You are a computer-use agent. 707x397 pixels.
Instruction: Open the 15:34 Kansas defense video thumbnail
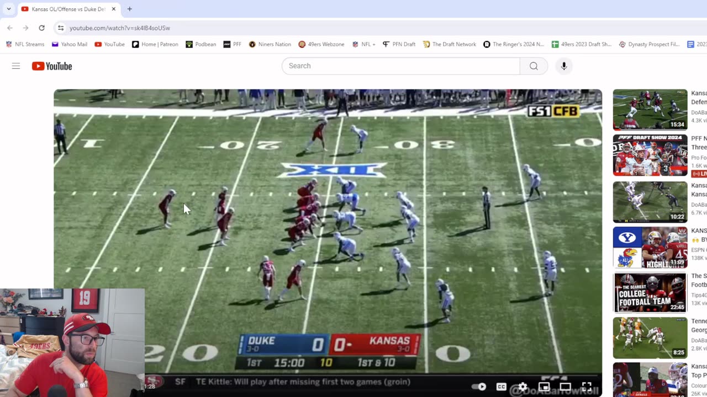(x=650, y=110)
